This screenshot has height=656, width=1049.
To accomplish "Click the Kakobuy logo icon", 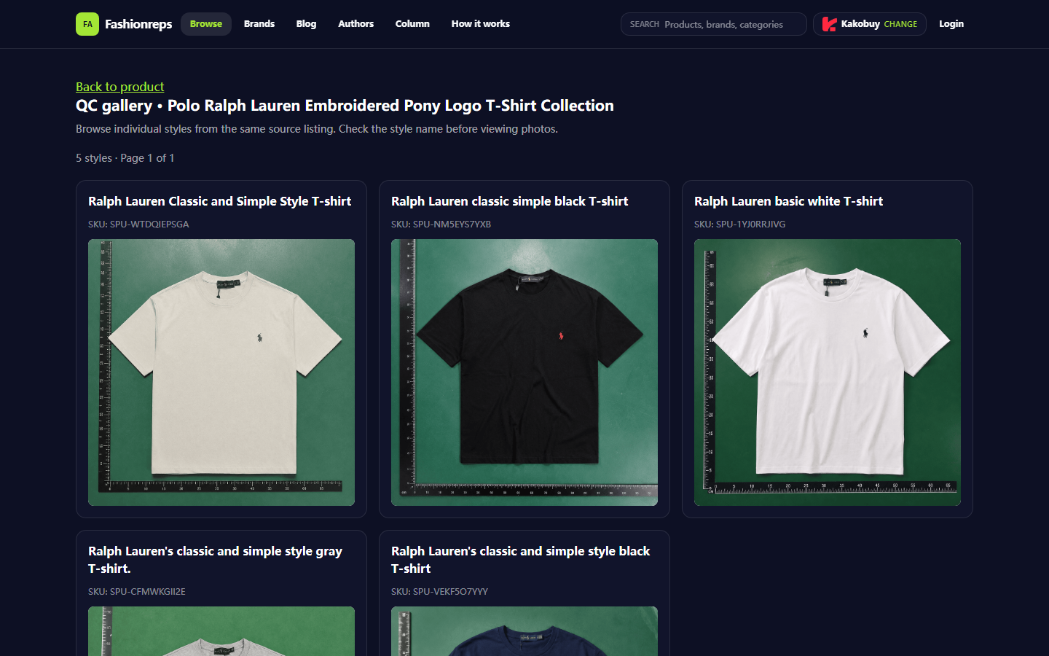I will 829,24.
